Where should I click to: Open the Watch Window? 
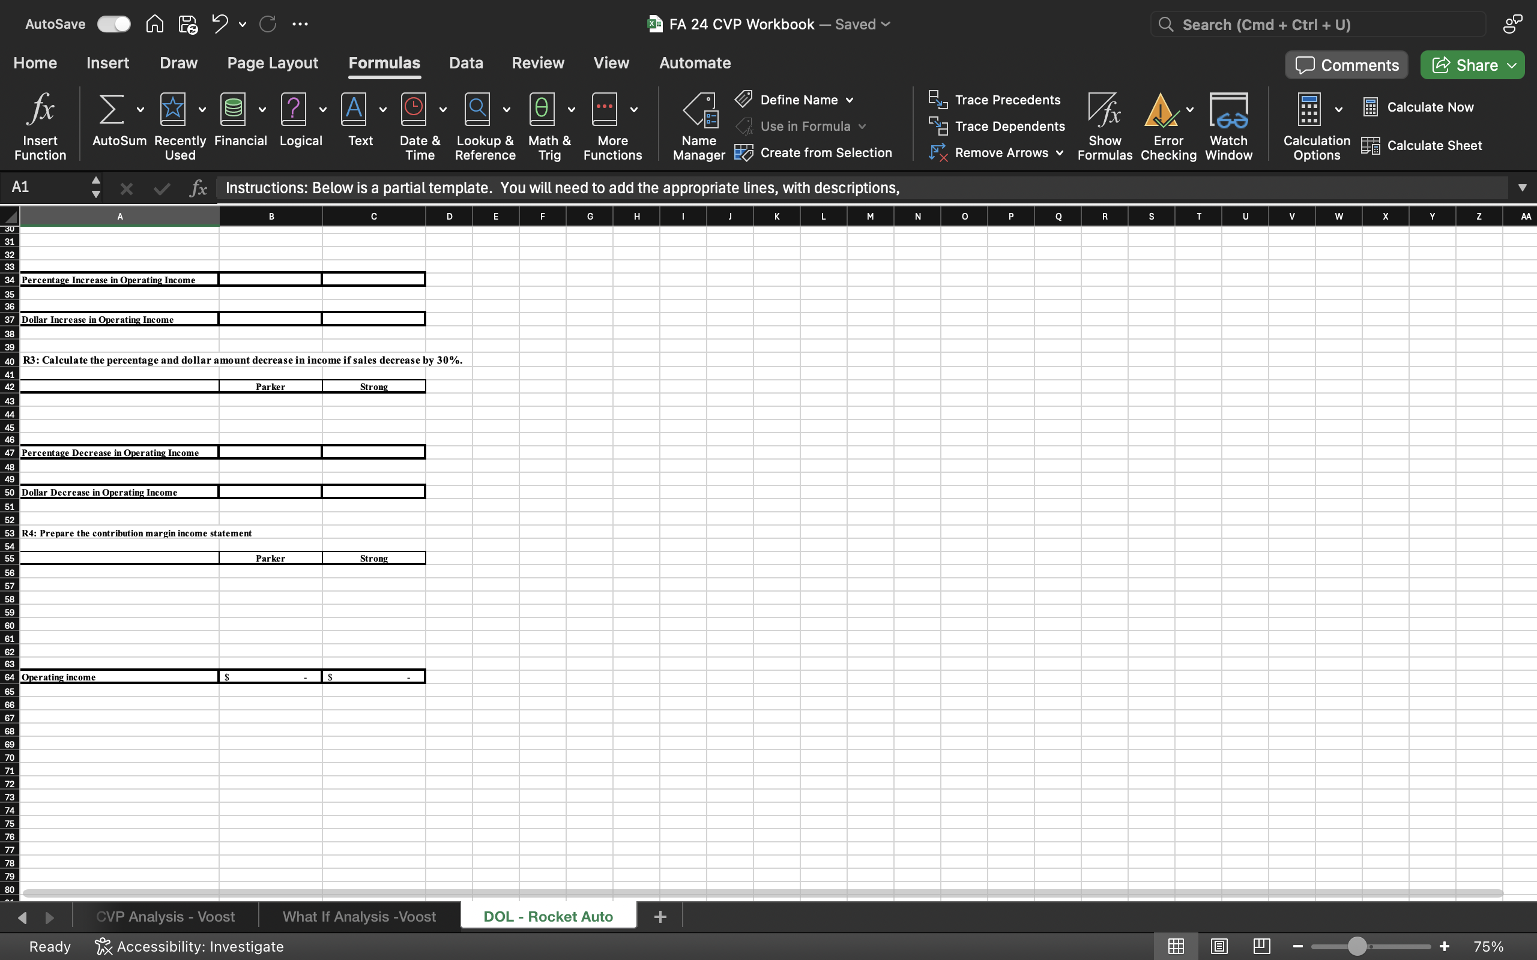pos(1228,124)
